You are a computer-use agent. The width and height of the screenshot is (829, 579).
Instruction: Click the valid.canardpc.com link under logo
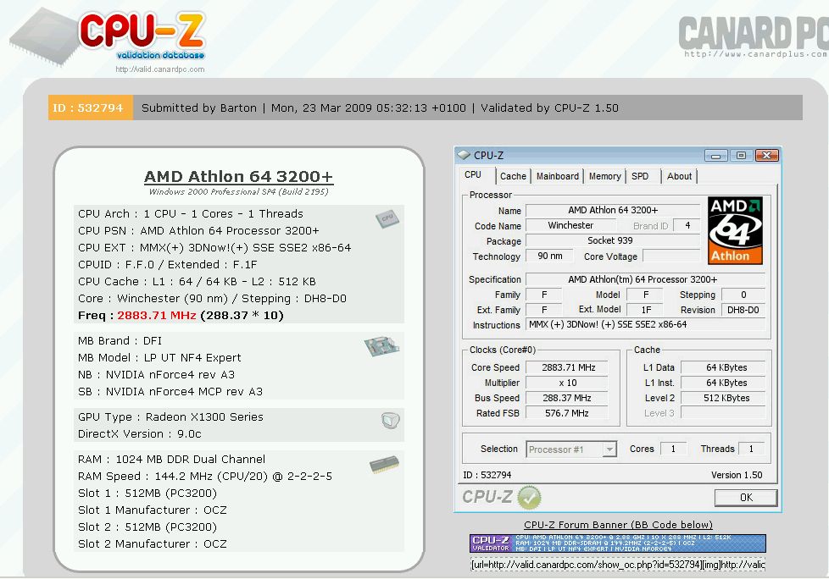159,69
